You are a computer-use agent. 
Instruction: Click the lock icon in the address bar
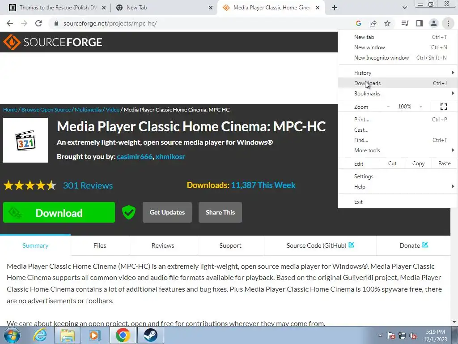coord(56,23)
